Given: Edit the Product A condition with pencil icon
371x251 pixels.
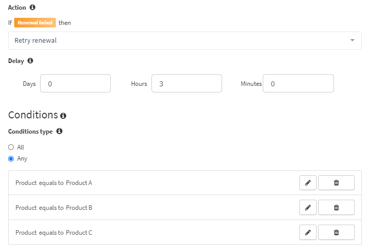Looking at the screenshot, I should pos(308,182).
